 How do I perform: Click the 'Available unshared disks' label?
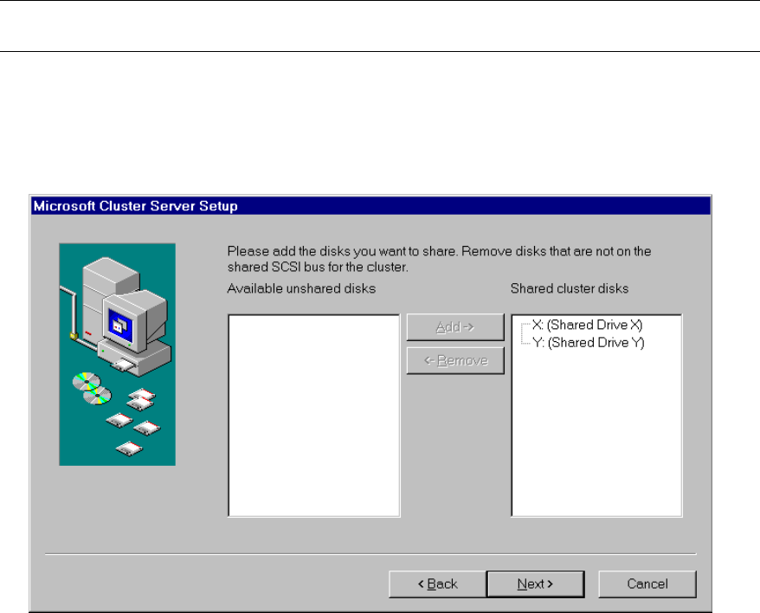(x=301, y=288)
